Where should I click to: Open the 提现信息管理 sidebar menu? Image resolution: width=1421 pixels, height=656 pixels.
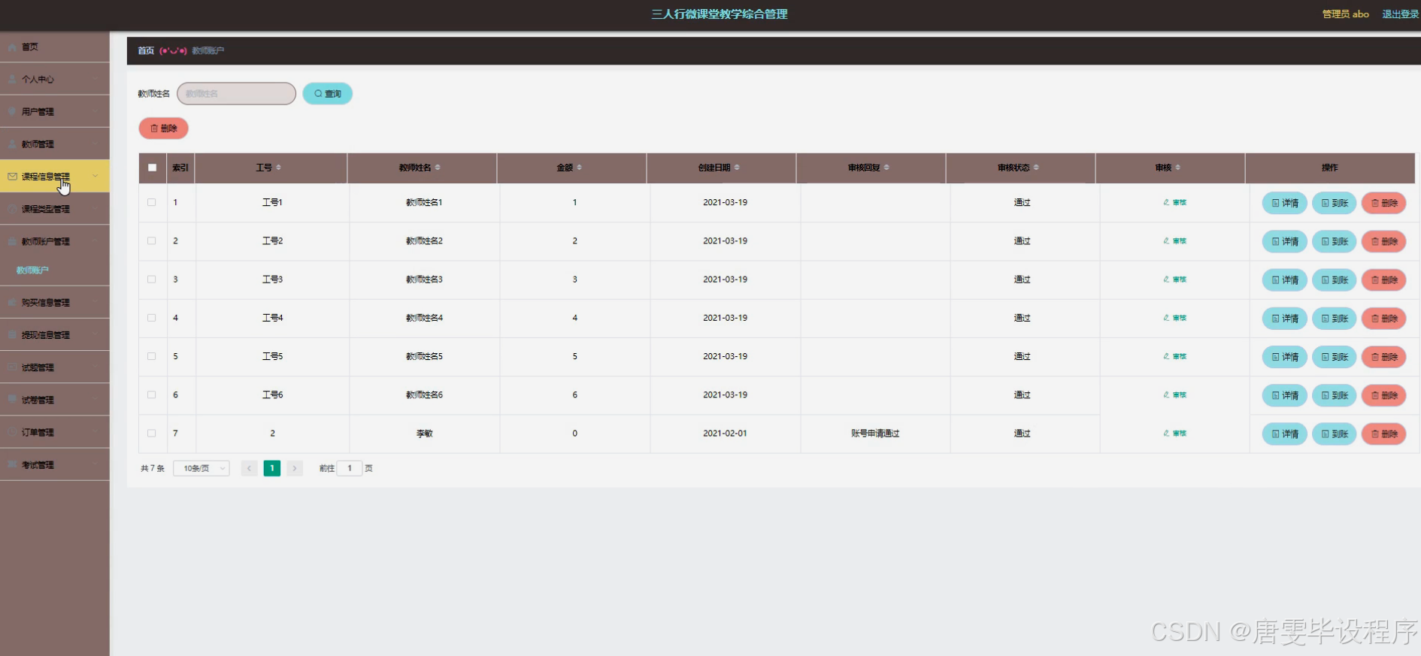55,335
